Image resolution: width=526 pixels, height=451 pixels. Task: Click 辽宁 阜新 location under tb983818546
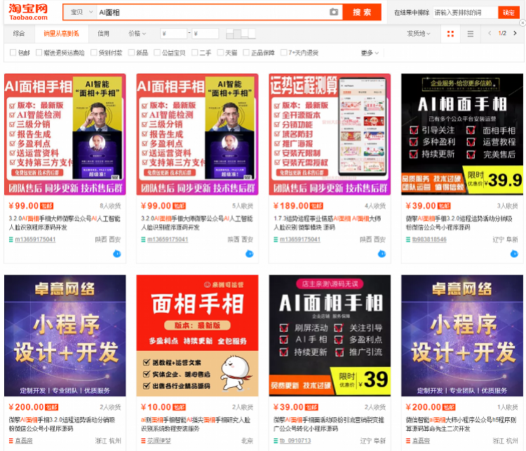pos(505,240)
